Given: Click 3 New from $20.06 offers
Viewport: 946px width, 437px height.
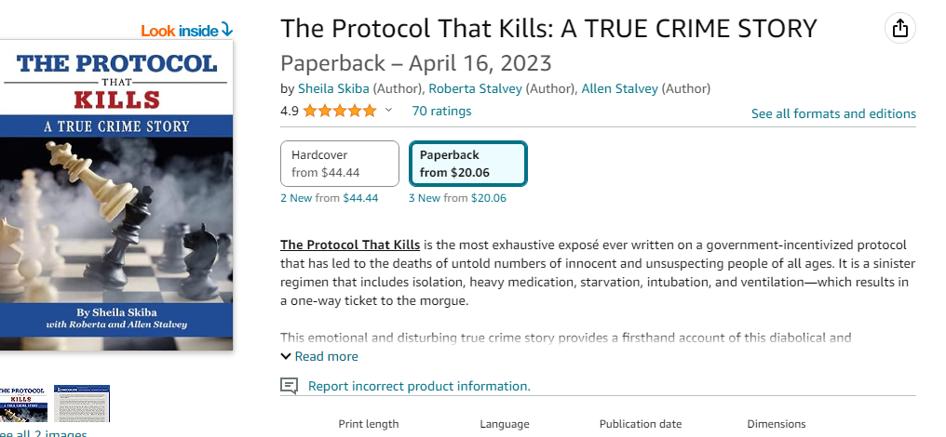Looking at the screenshot, I should coord(457,198).
